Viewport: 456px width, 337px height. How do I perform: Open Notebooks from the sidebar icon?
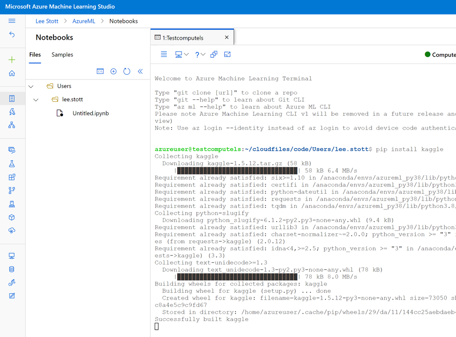pos(12,99)
